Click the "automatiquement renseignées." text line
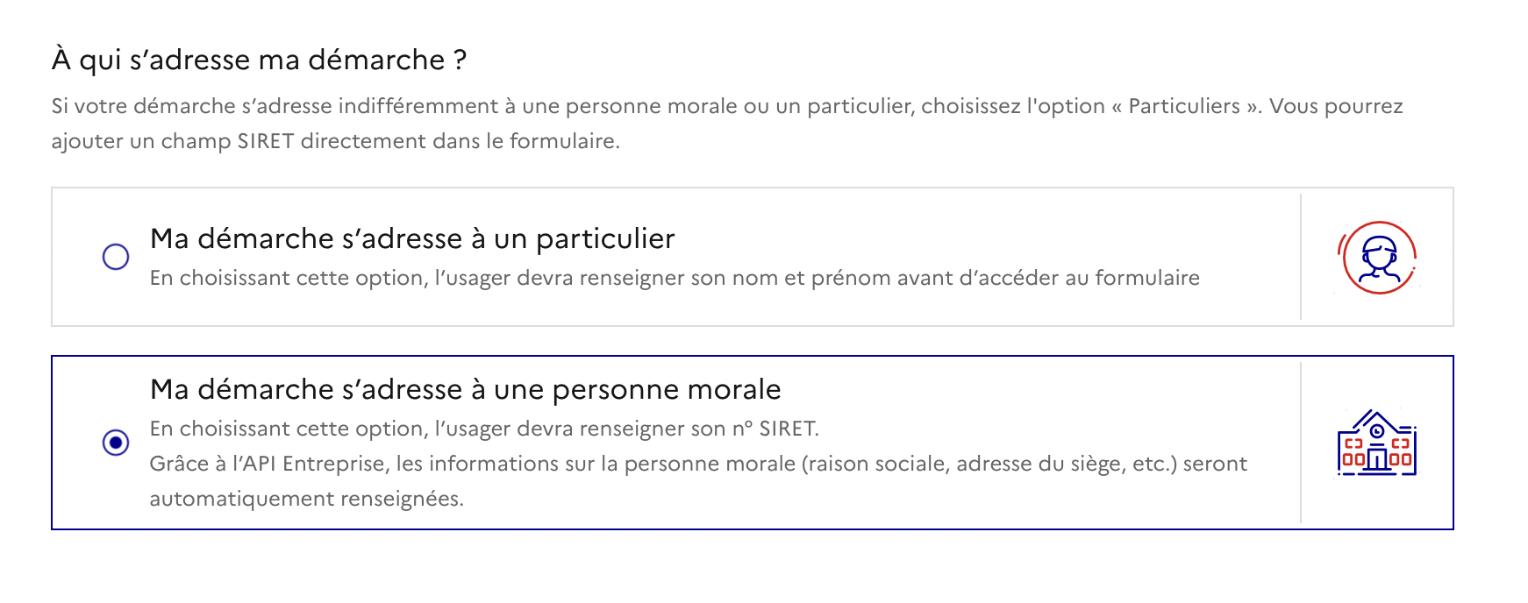 pos(306,499)
